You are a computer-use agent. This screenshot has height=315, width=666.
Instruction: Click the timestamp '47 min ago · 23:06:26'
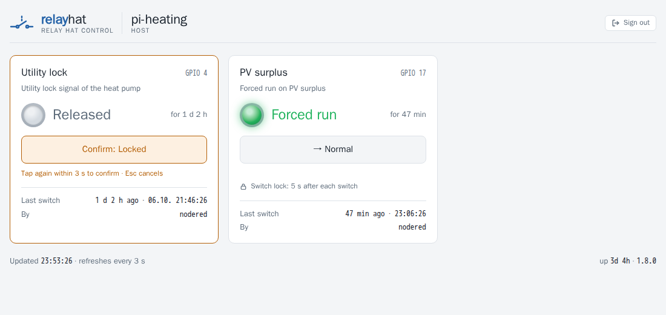click(386, 213)
